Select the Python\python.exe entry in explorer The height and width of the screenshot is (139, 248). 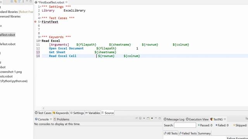coord(14,81)
